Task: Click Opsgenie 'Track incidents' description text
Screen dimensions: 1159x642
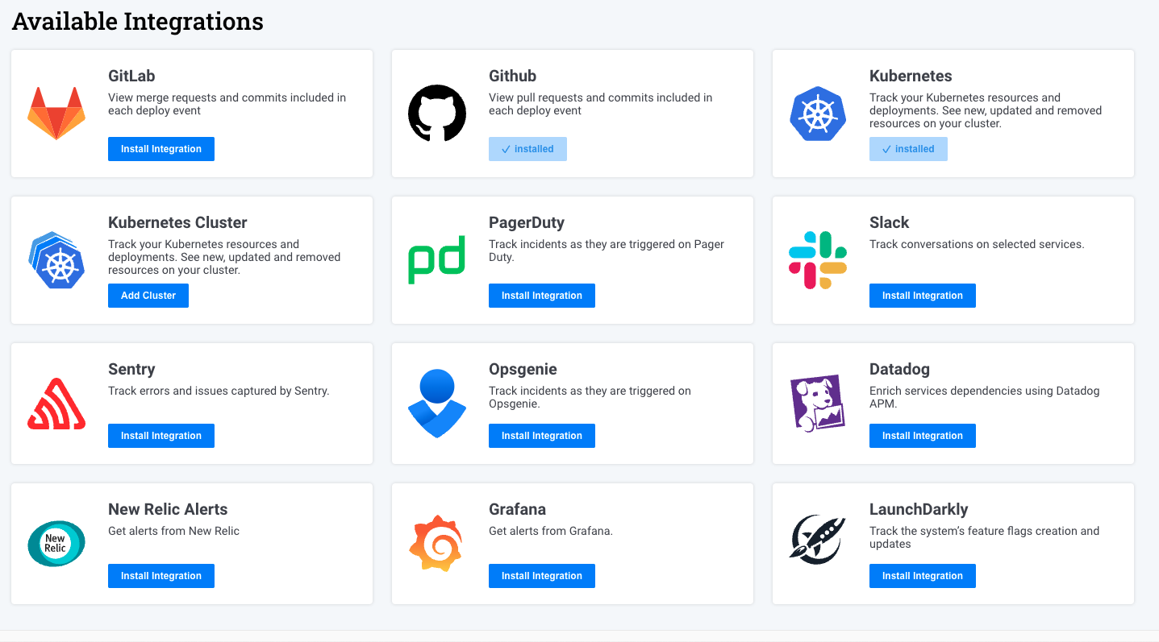Action: pyautogui.click(x=590, y=397)
